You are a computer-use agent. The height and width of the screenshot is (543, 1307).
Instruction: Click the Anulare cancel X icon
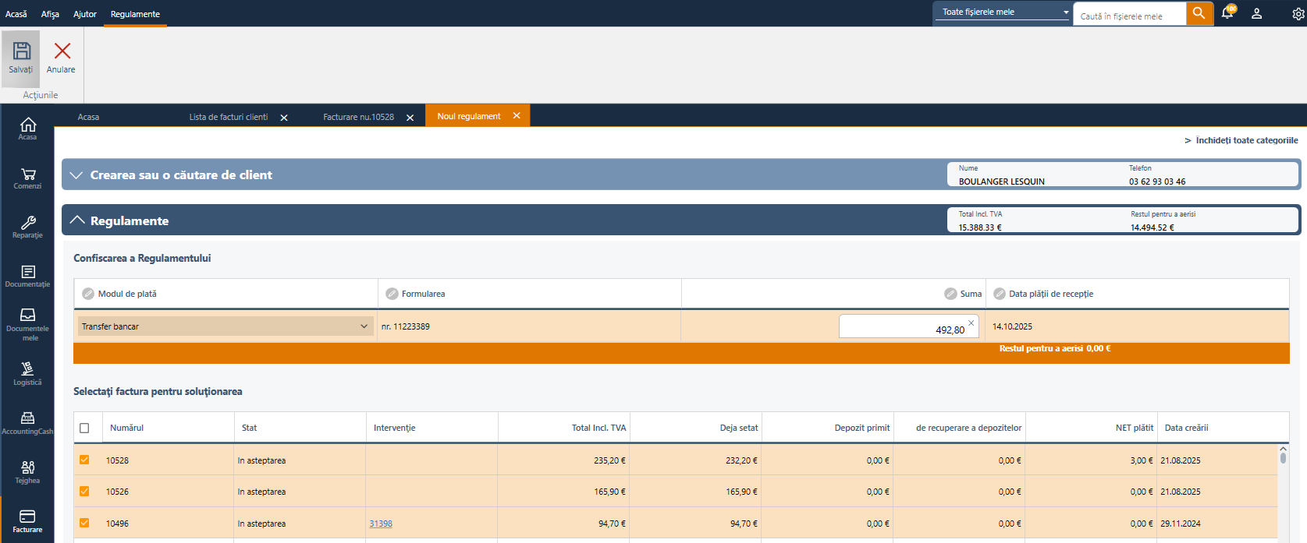click(62, 51)
